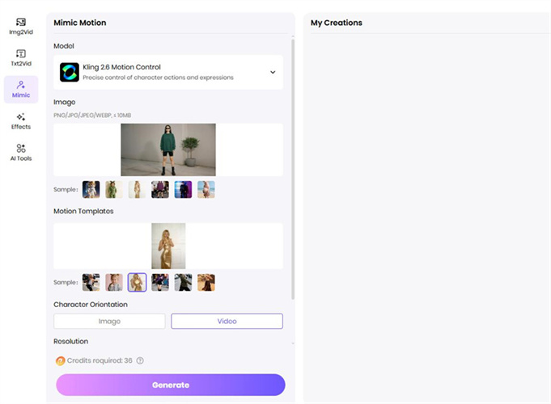Click the Kling model logo icon
The height and width of the screenshot is (404, 551).
point(70,72)
